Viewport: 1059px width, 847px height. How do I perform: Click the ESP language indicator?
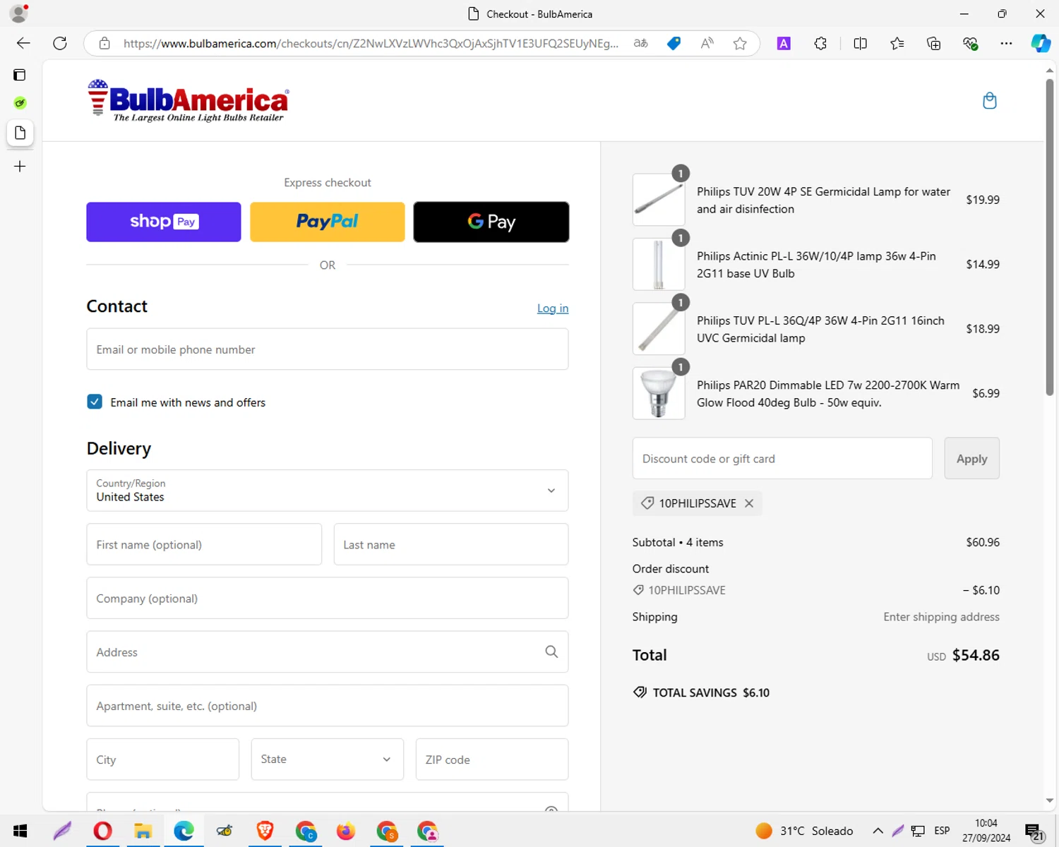tap(942, 831)
